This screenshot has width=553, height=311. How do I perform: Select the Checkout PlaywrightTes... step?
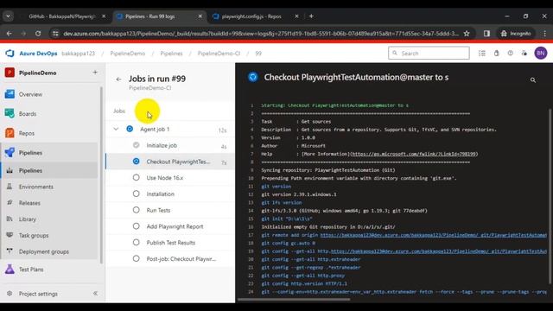click(x=170, y=162)
